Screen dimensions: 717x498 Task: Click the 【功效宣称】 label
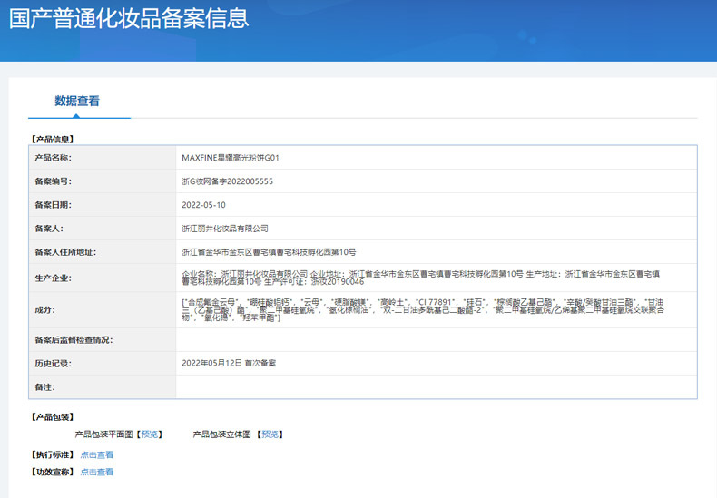[x=53, y=472]
